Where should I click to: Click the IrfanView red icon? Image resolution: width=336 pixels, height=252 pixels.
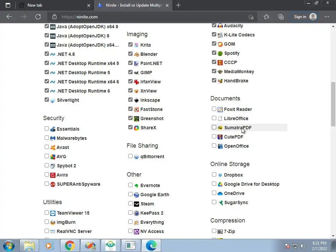click(x=136, y=82)
